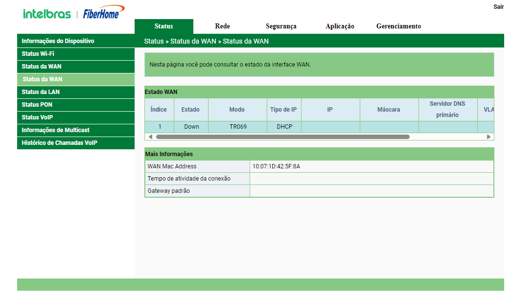Screen dimensions: 512x302
Task: Open the Status tab
Action: pos(163,26)
